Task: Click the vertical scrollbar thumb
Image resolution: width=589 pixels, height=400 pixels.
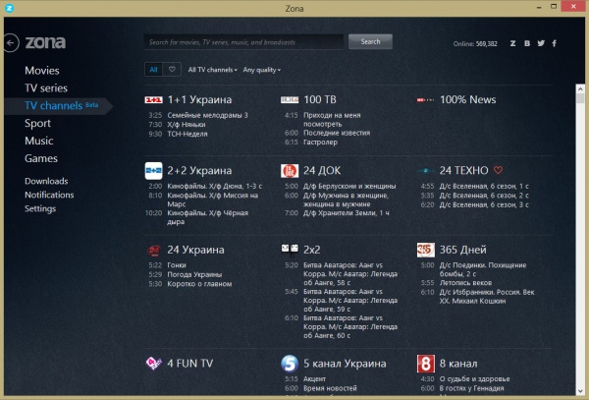Action: [x=580, y=98]
